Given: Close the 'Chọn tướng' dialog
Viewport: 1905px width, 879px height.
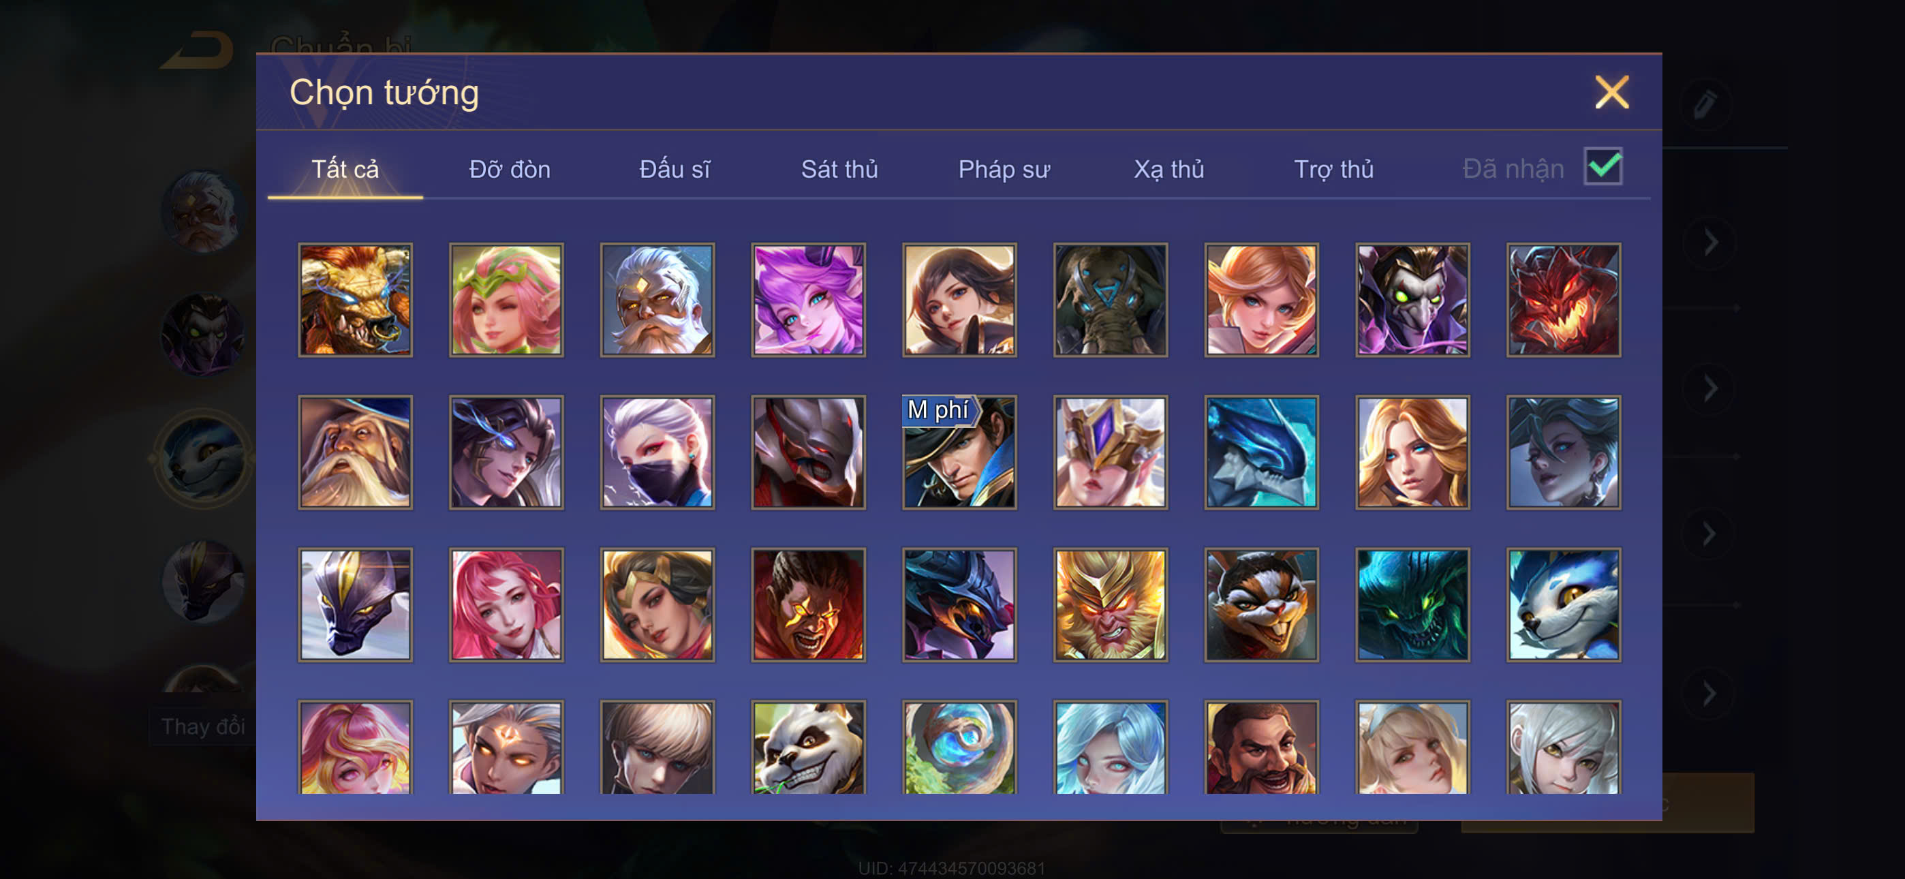Looking at the screenshot, I should (x=1611, y=93).
